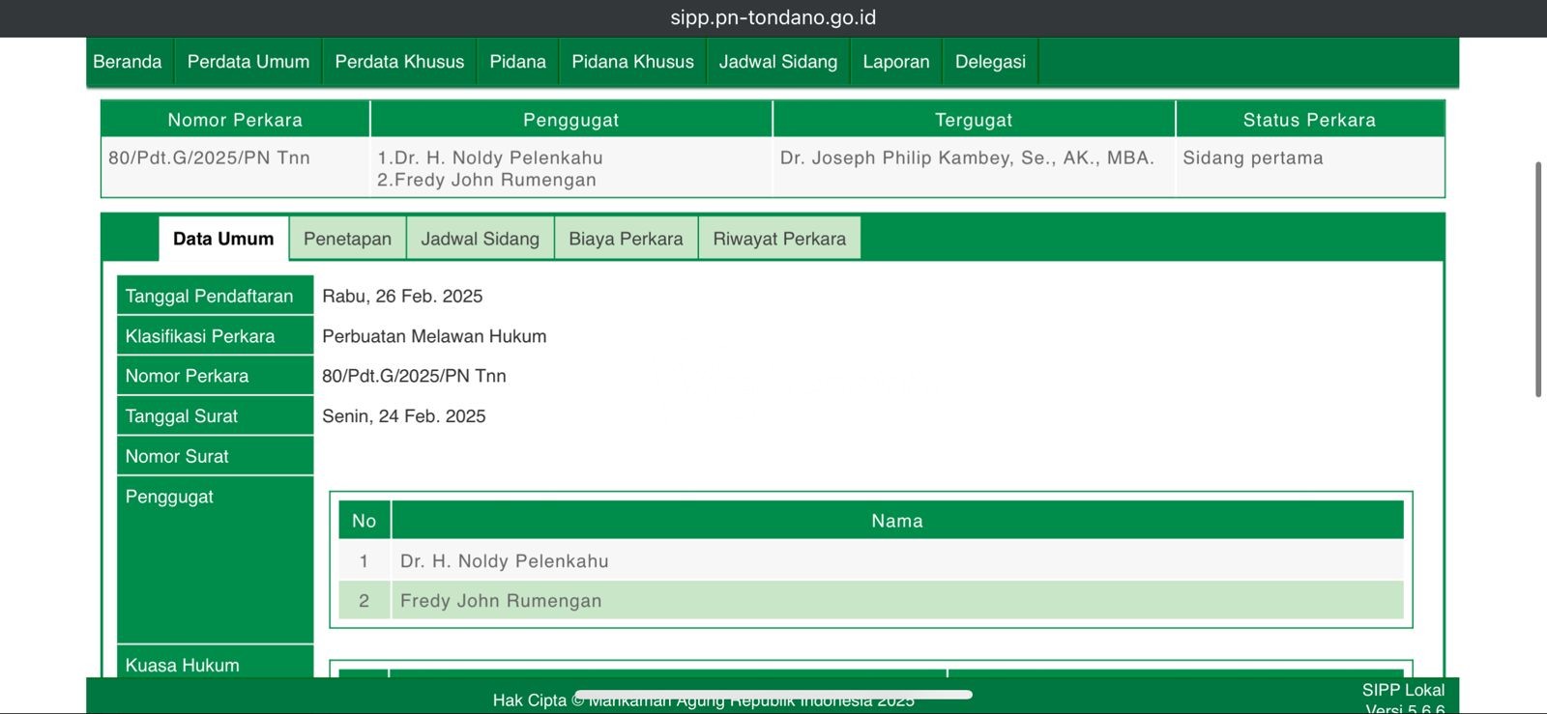The image size is (1547, 714).
Task: Open the Pidana Khusus menu
Action: (x=632, y=62)
